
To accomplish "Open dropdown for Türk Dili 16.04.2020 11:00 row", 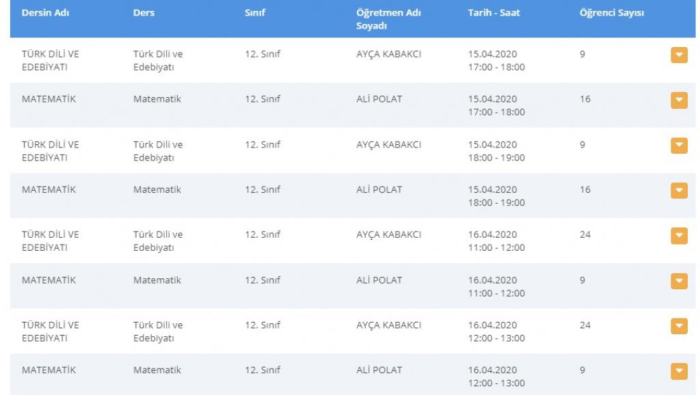I will click(x=679, y=236).
